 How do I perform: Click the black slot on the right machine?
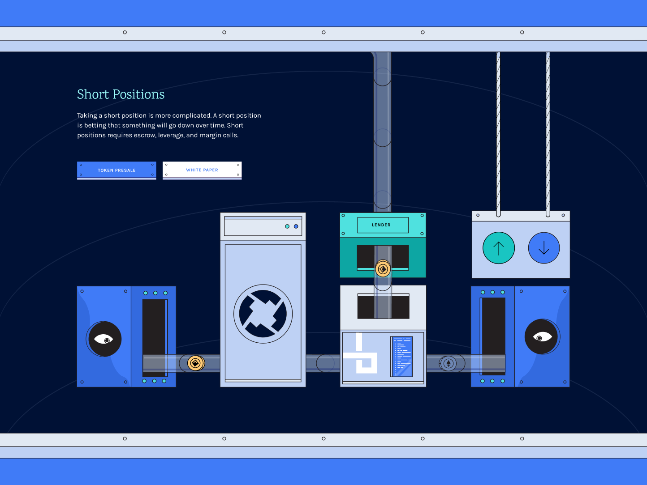tap(493, 336)
